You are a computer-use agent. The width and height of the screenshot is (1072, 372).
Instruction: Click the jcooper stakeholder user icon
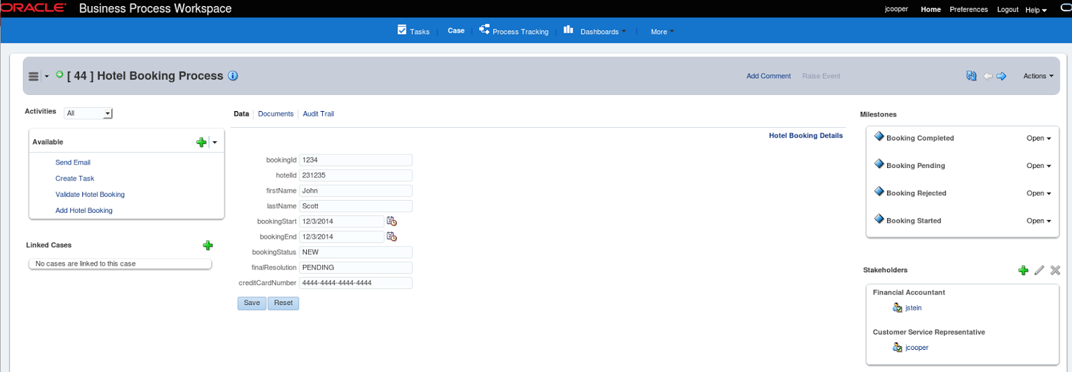pyautogui.click(x=897, y=347)
